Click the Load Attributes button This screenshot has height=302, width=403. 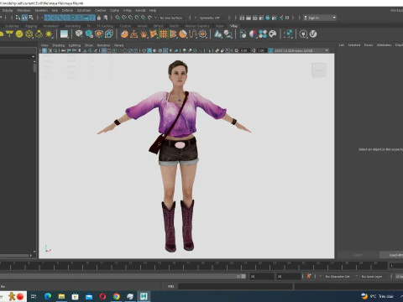tap(392, 255)
